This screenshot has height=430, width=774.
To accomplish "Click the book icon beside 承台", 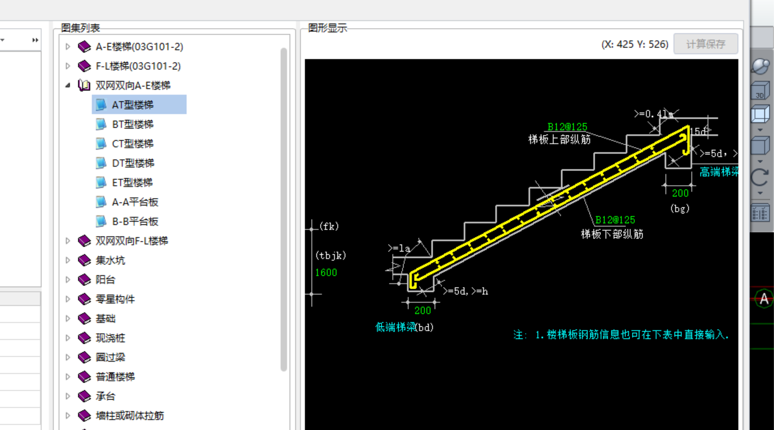I will pos(84,397).
